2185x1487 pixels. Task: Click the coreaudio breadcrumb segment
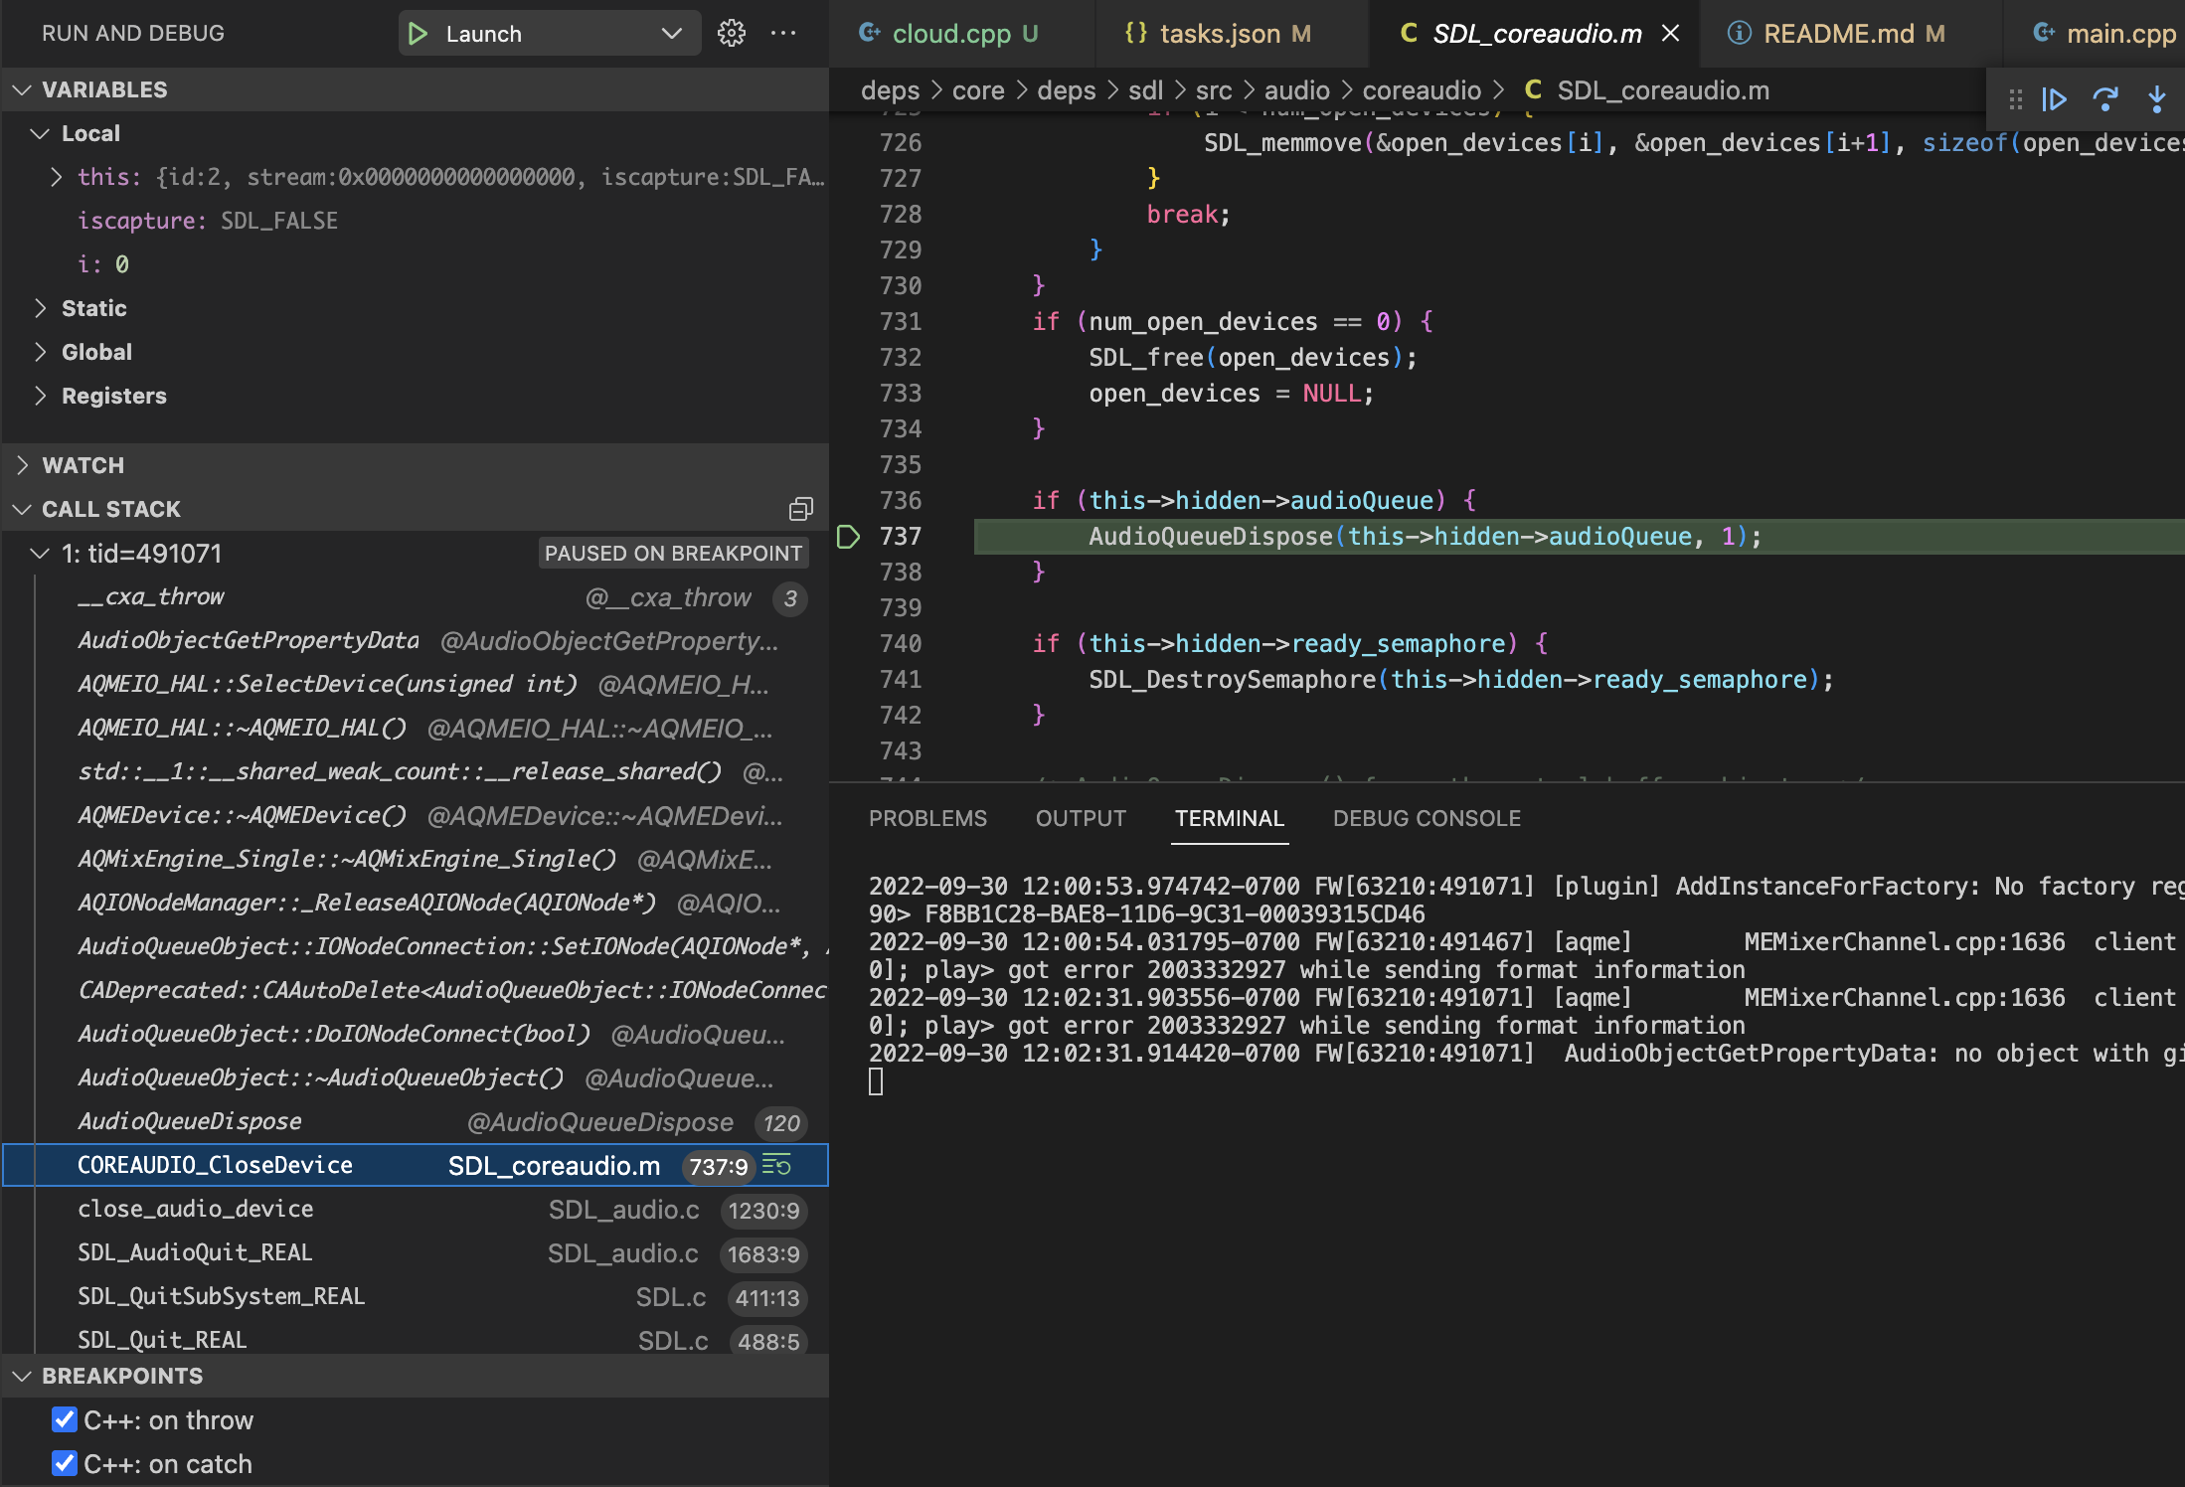[1422, 90]
